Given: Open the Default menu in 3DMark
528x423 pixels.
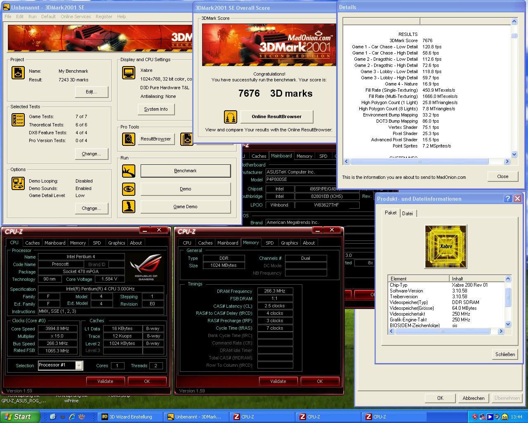Looking at the screenshot, I should pos(48,17).
